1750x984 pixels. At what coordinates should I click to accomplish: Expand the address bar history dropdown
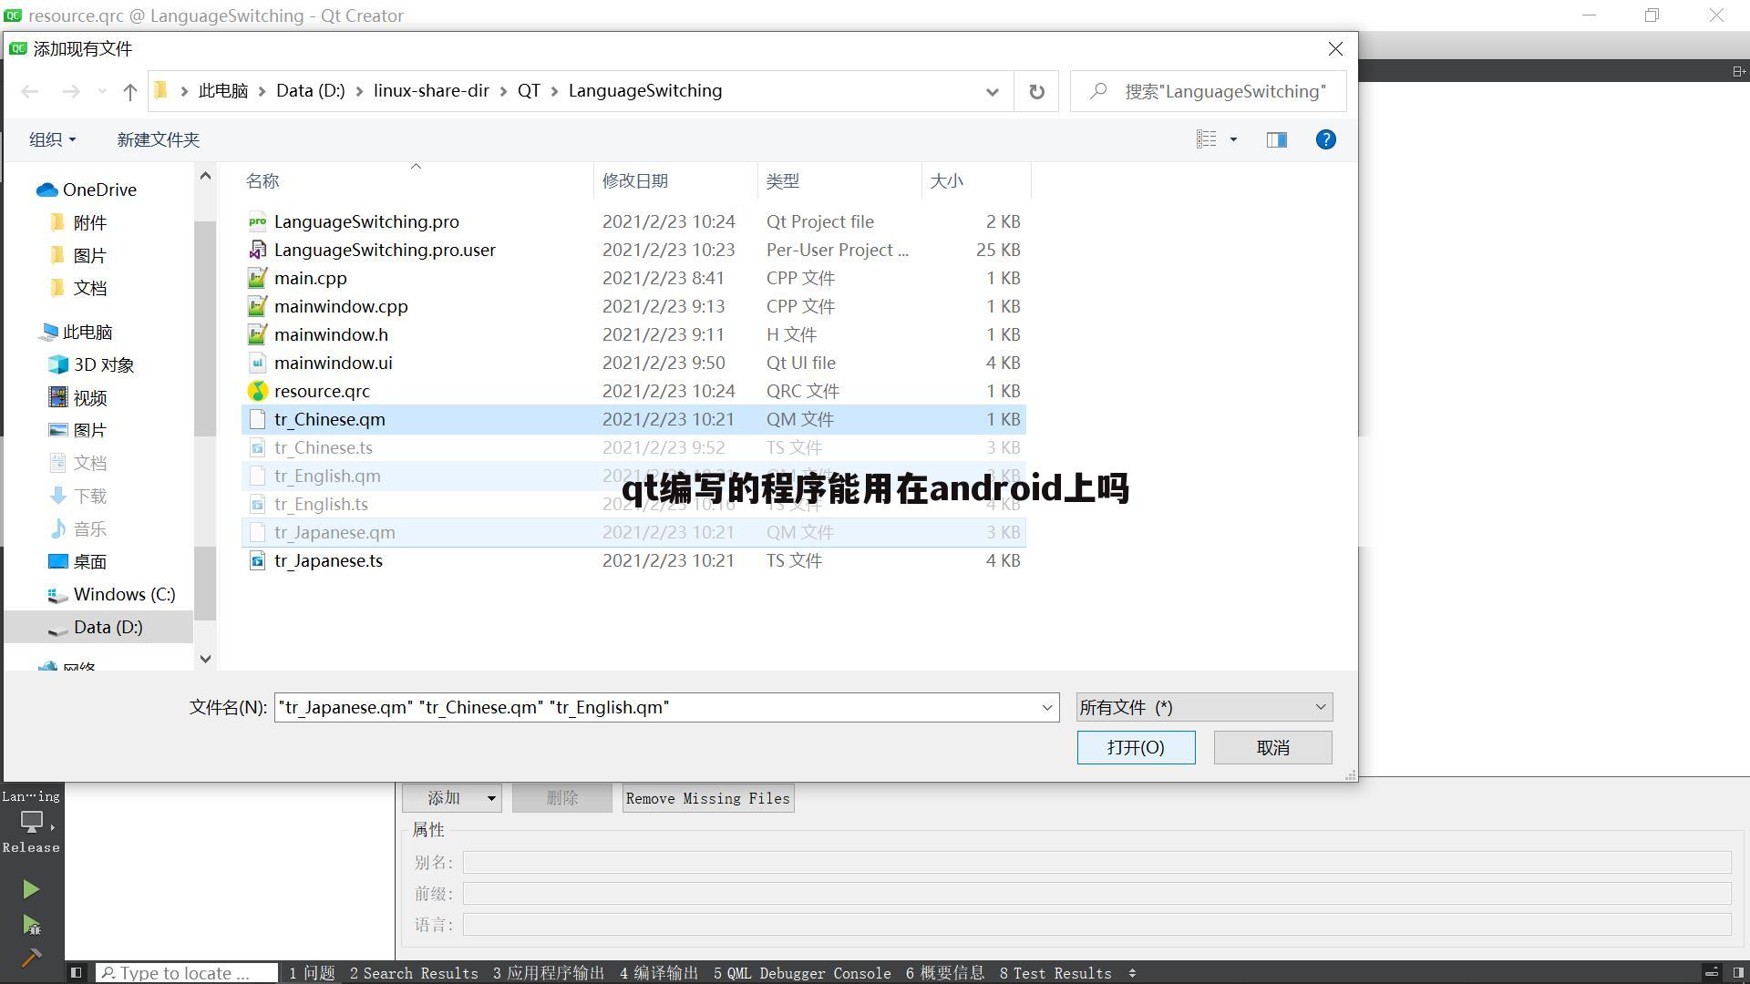[992, 91]
